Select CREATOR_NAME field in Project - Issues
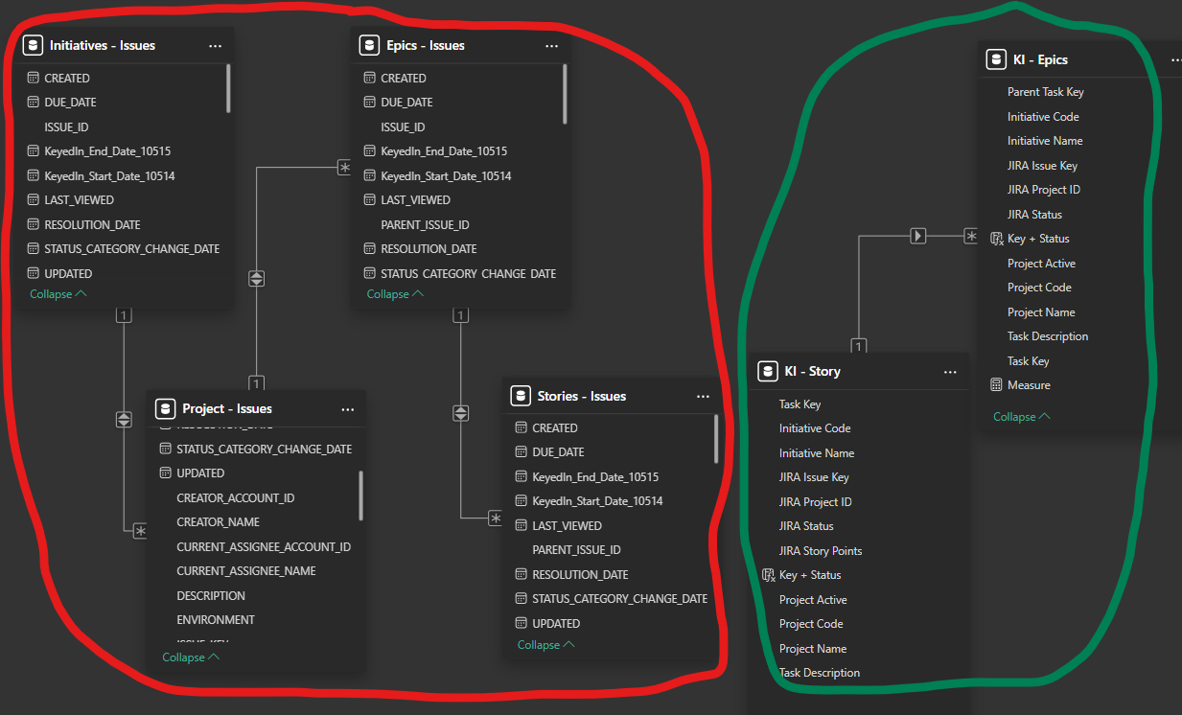 click(x=219, y=522)
